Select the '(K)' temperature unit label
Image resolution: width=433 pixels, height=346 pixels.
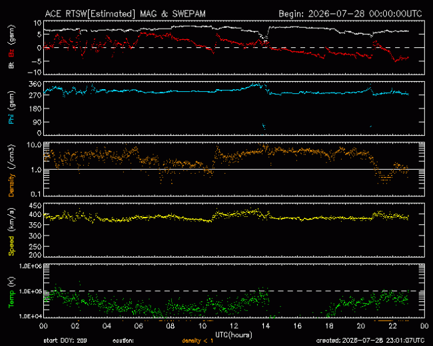point(11,282)
